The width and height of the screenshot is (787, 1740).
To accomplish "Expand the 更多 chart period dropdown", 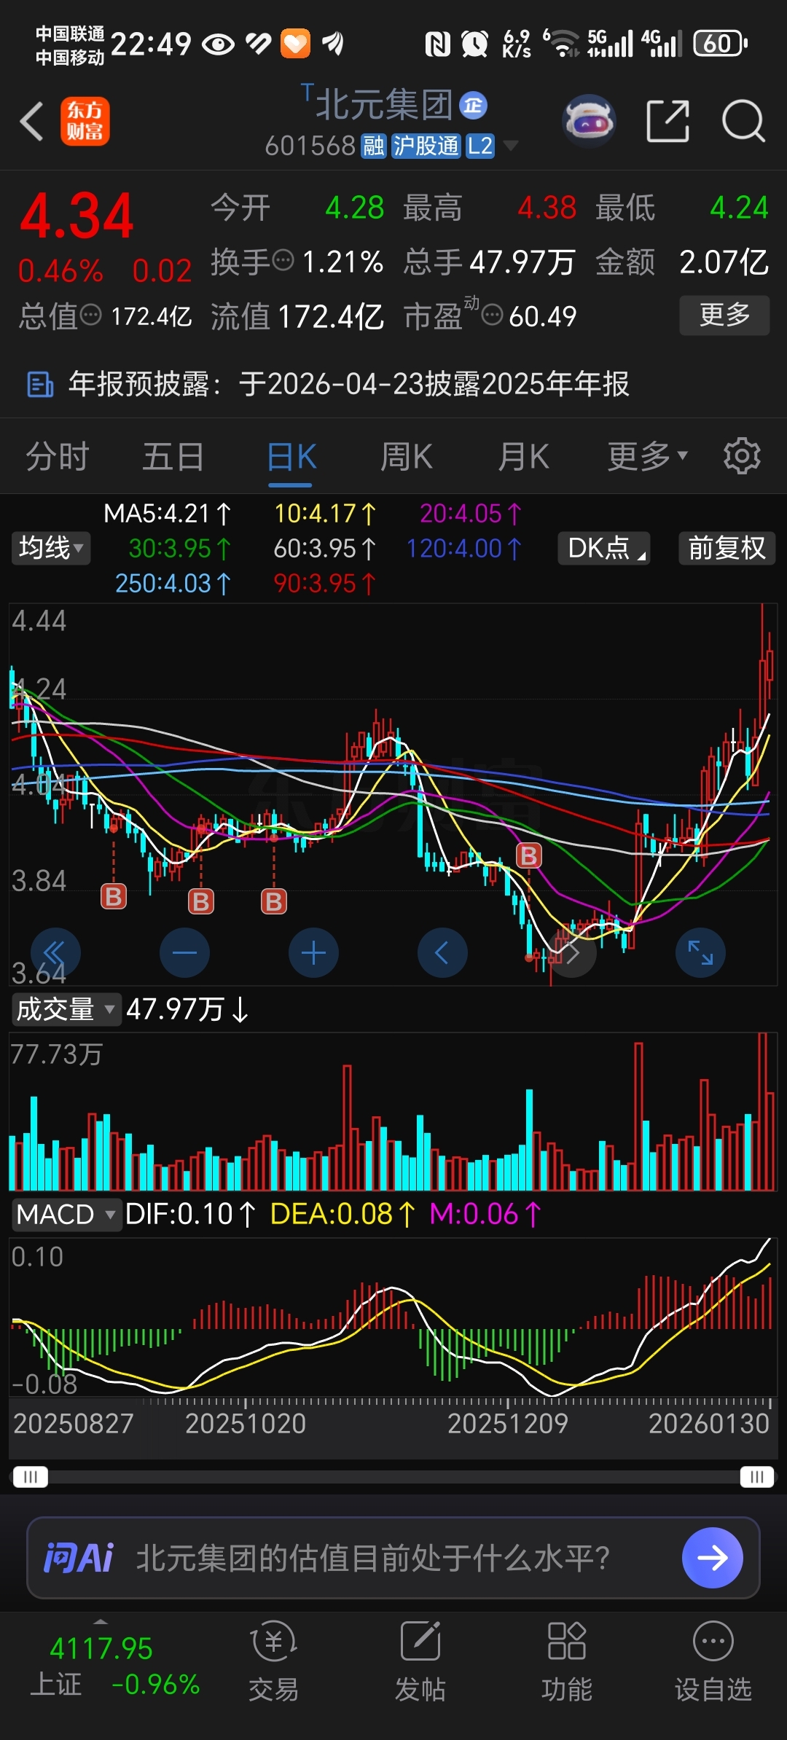I will [647, 458].
